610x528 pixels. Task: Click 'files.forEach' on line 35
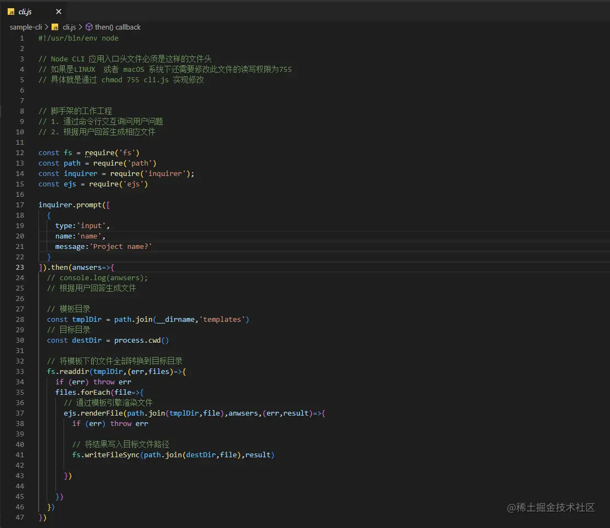pos(82,393)
